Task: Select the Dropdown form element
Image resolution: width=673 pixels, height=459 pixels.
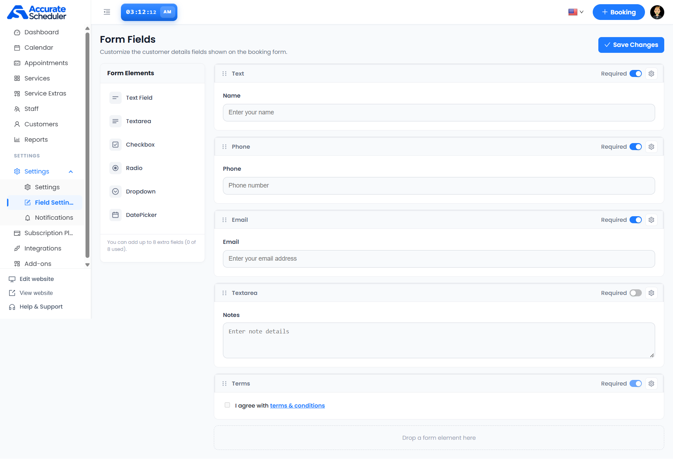Action: tap(152, 191)
